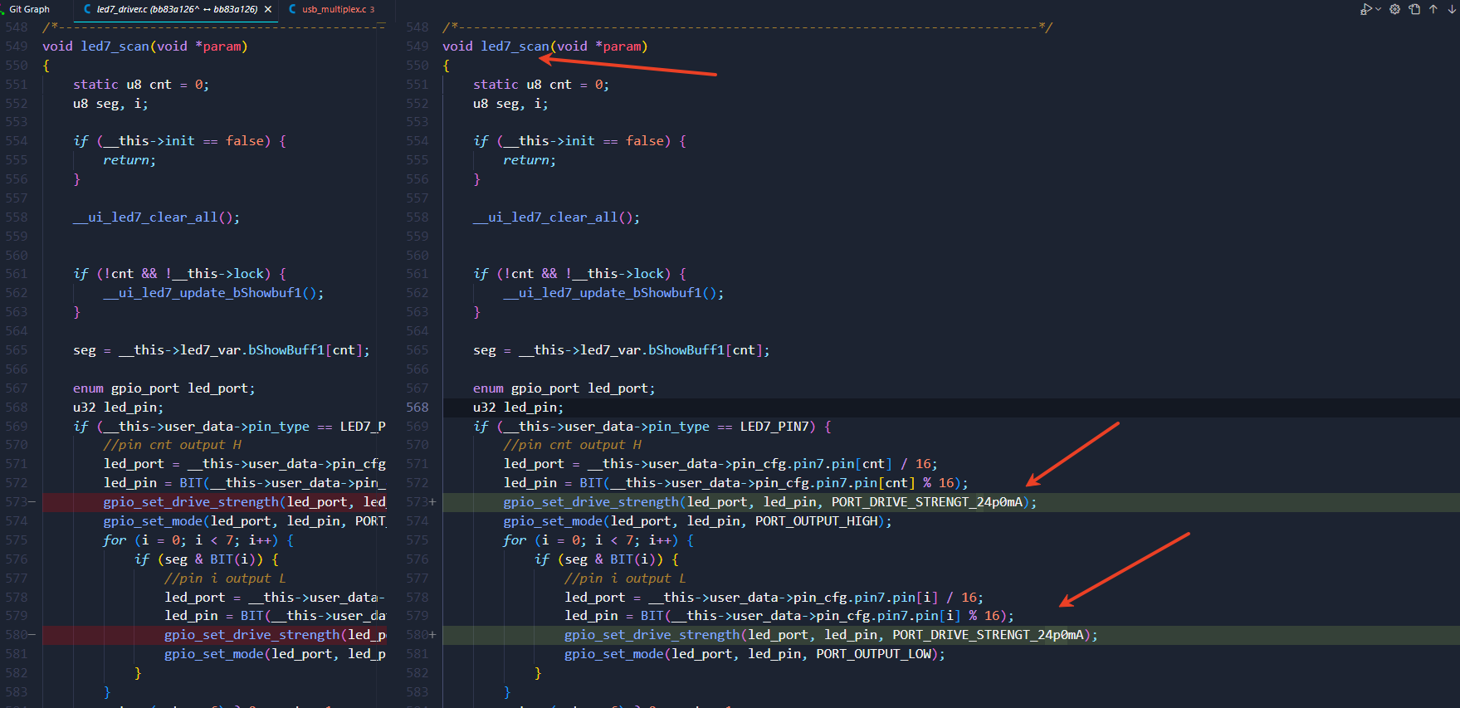Click comment '//pin cnt output H' in modified pane
This screenshot has height=708, width=1460.
573,445
